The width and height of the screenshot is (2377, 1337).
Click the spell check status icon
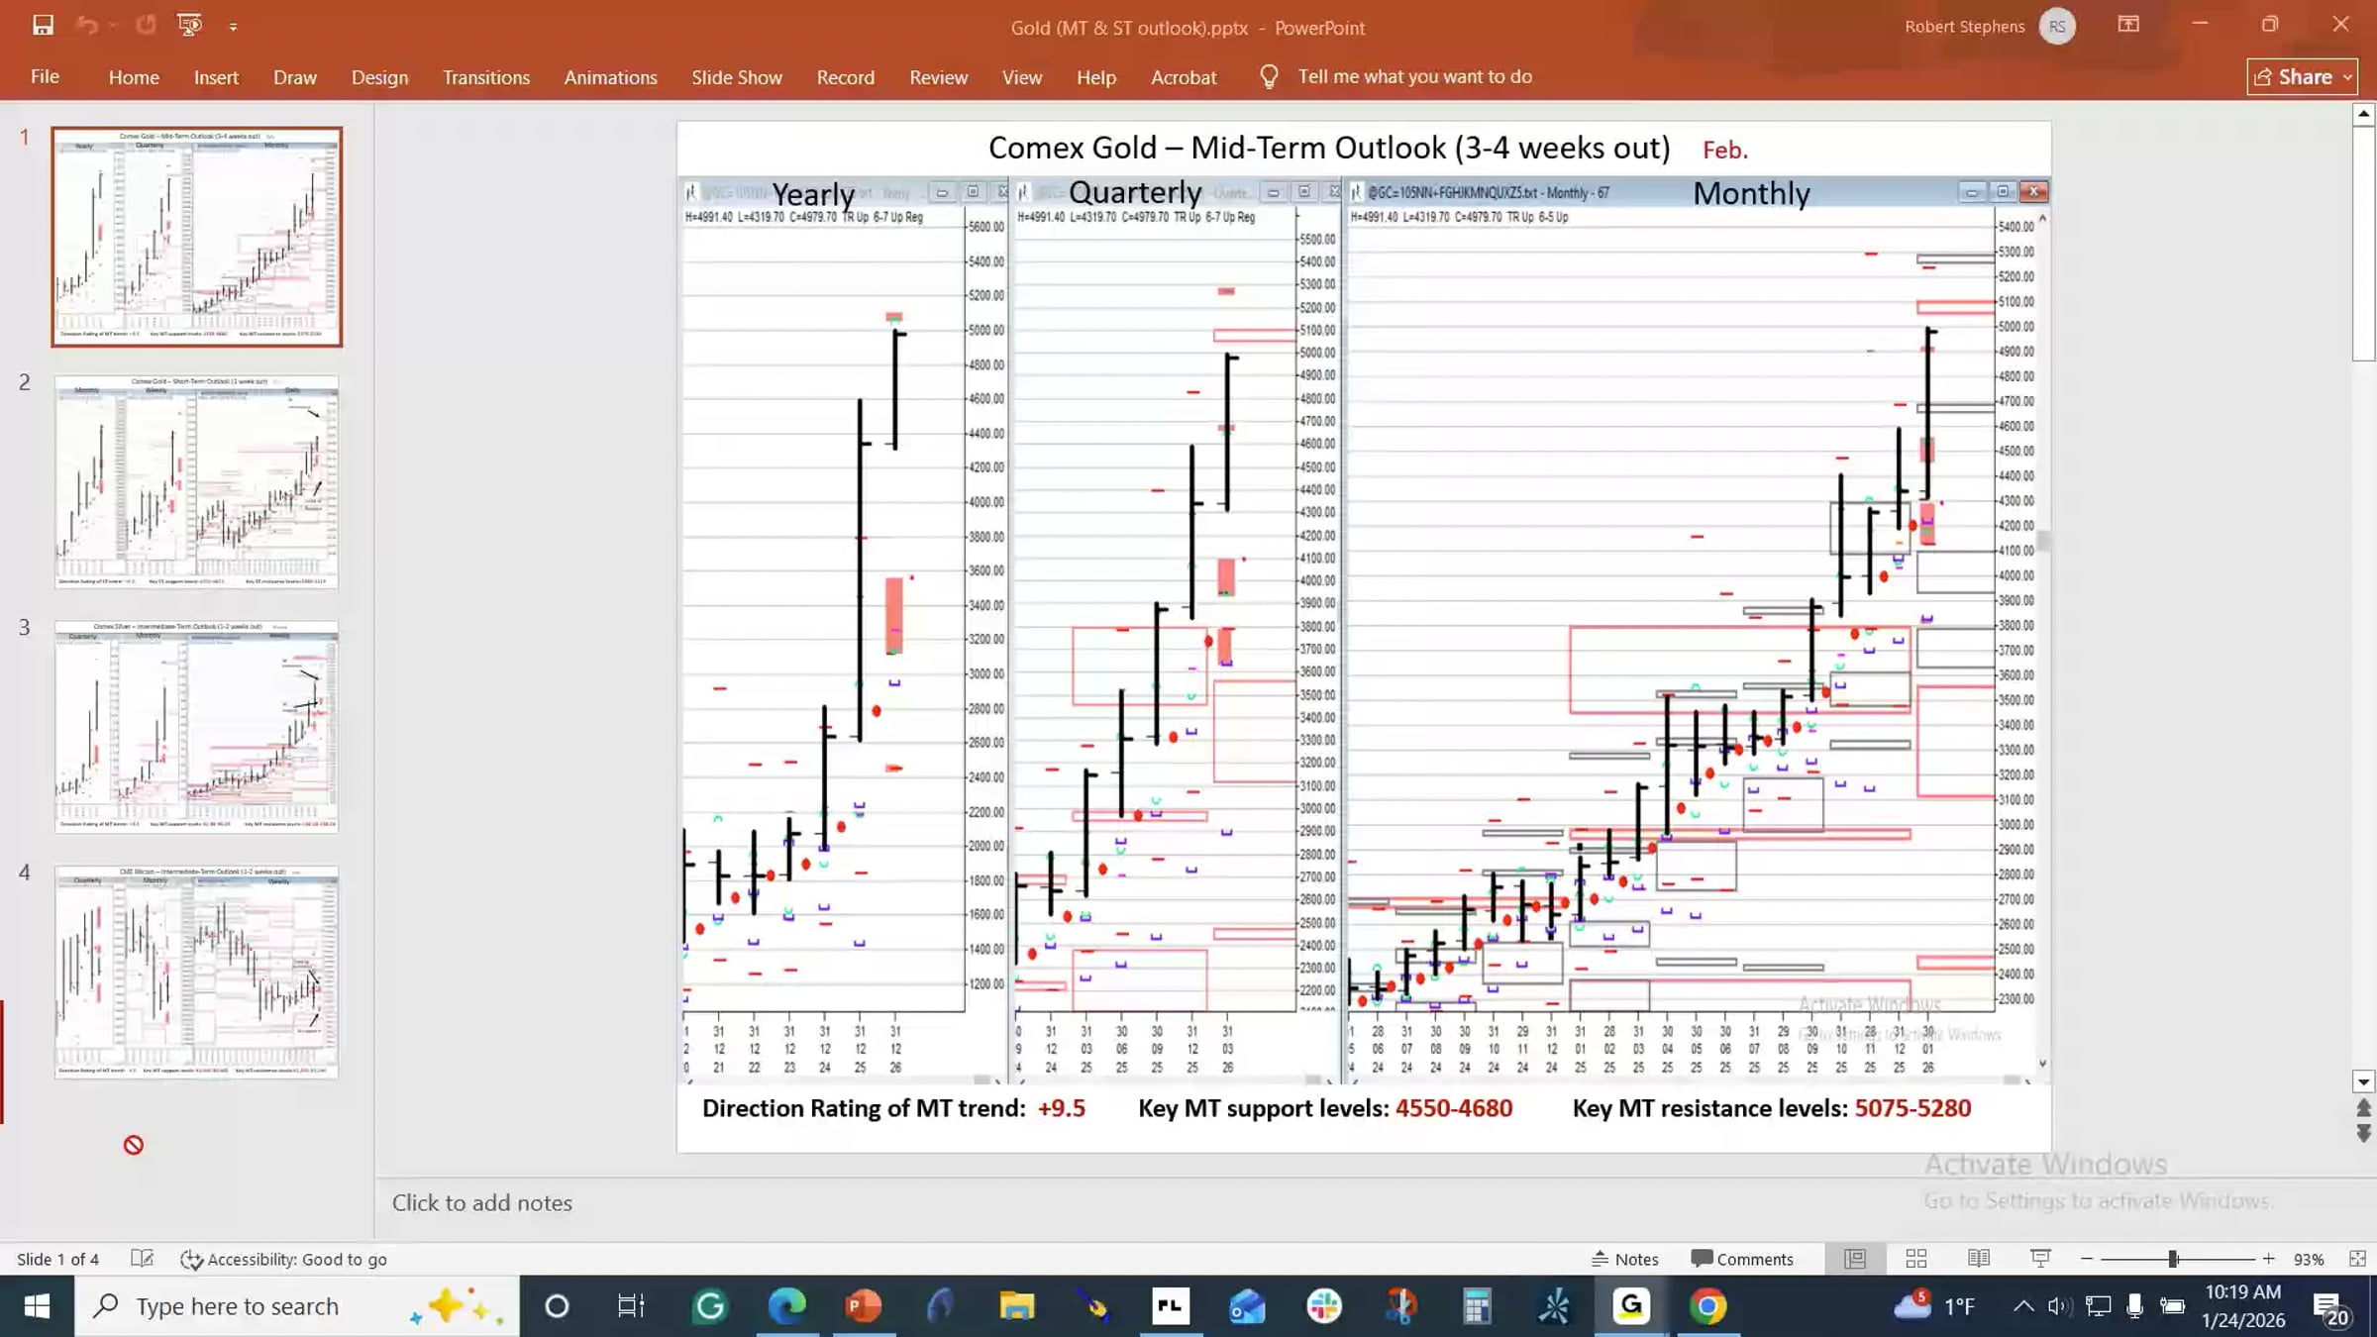coord(142,1259)
